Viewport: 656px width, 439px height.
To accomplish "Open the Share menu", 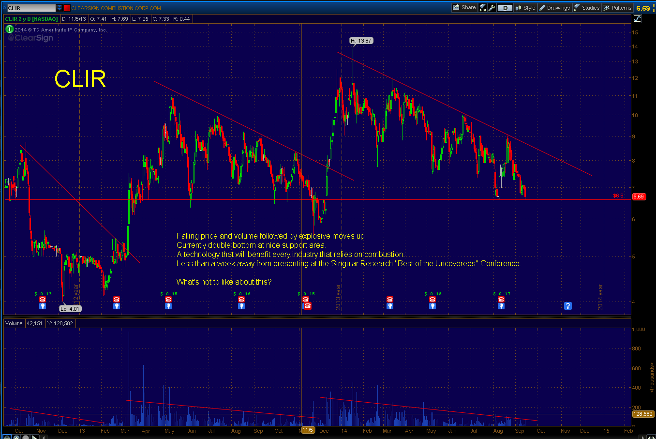I will (464, 8).
